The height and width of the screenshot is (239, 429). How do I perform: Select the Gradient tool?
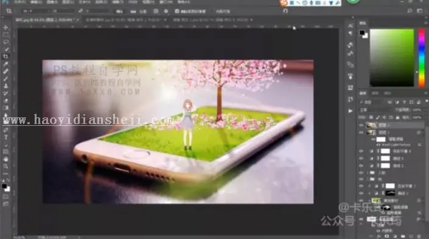5,108
